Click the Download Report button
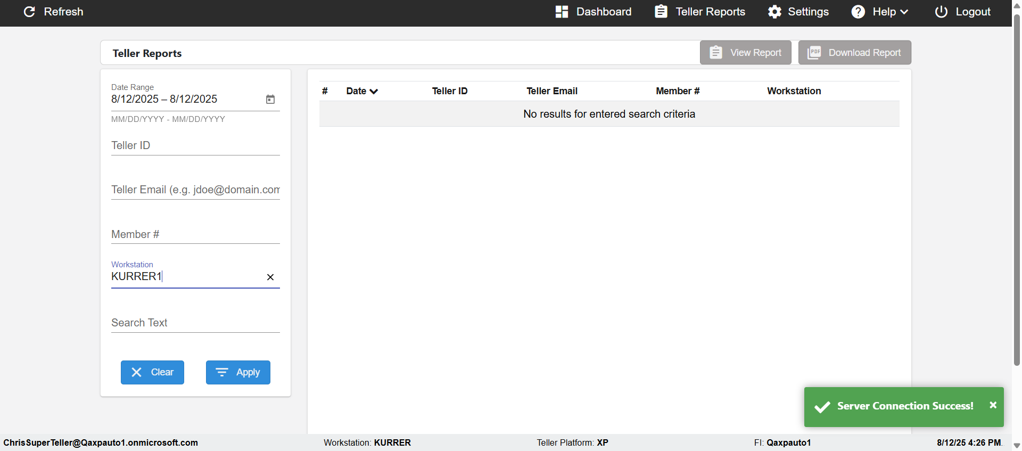Viewport: 1022px width, 451px height. pos(854,53)
